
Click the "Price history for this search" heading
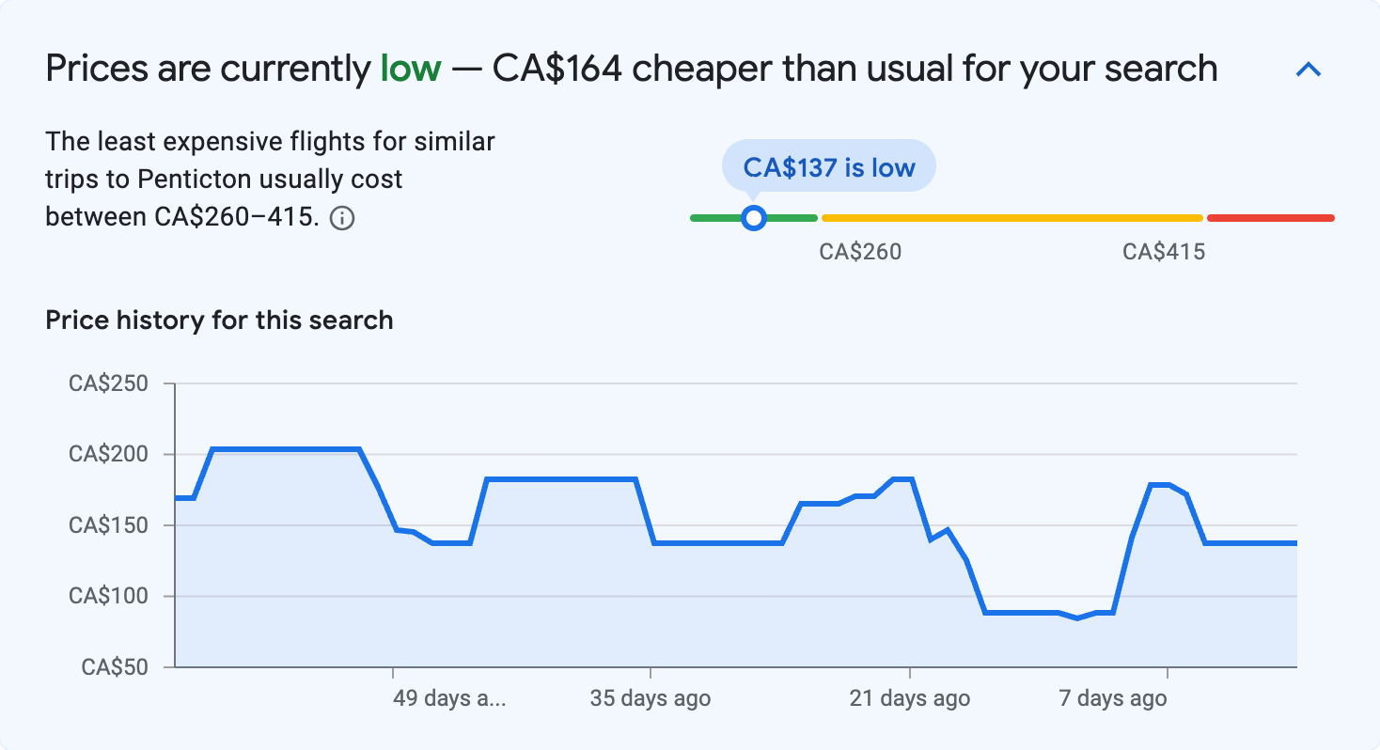tap(219, 320)
